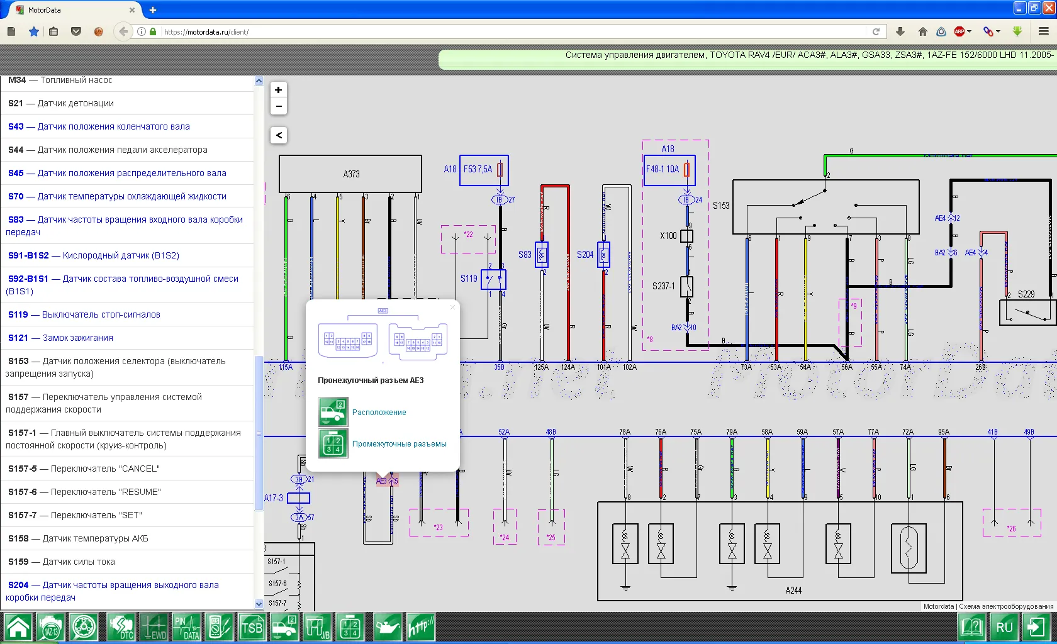
Task: Click the Pocket save icon in toolbar
Action: click(76, 31)
